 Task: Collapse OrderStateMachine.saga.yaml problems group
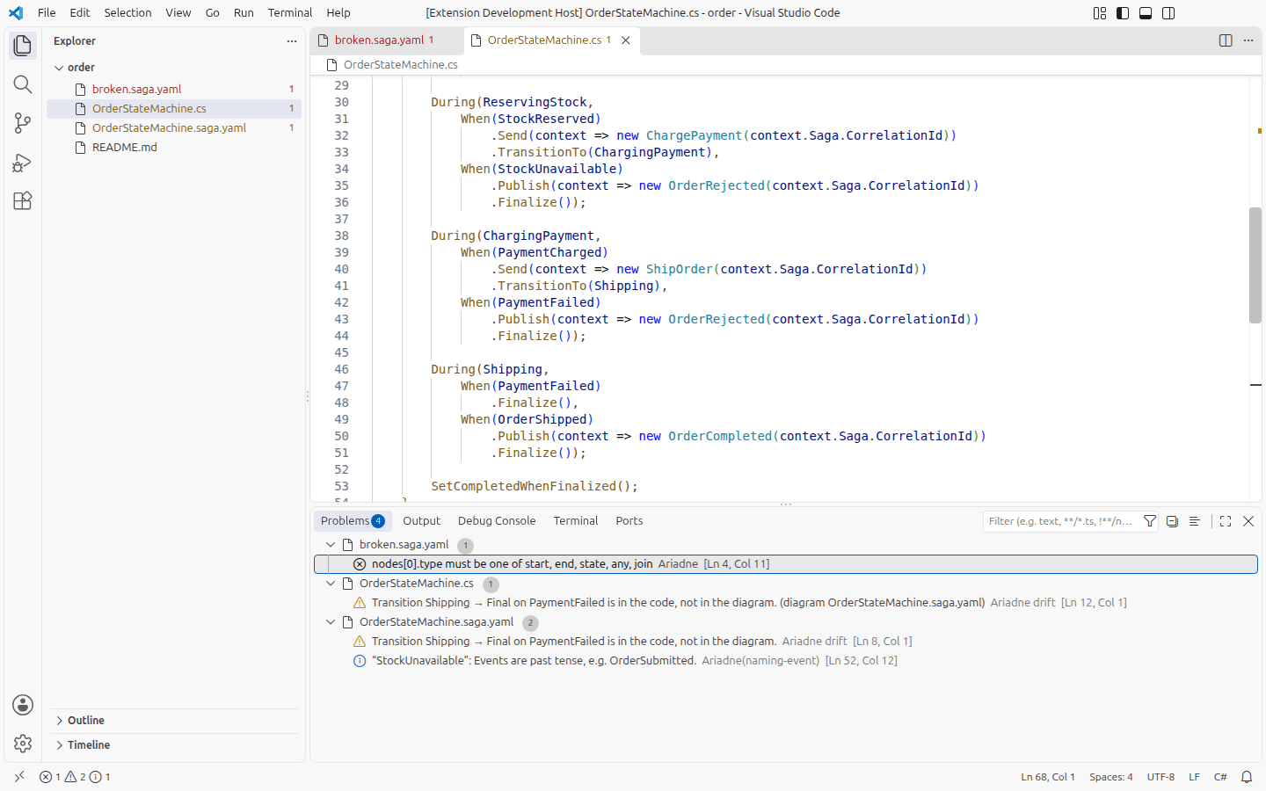pos(331,622)
